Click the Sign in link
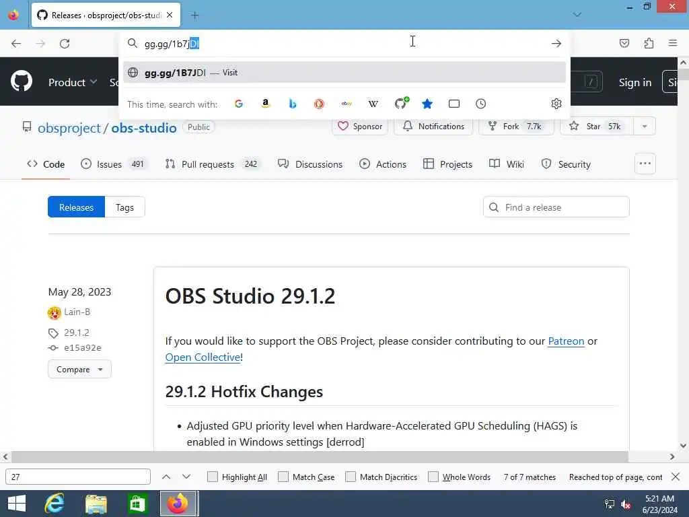The image size is (689, 517). [635, 82]
